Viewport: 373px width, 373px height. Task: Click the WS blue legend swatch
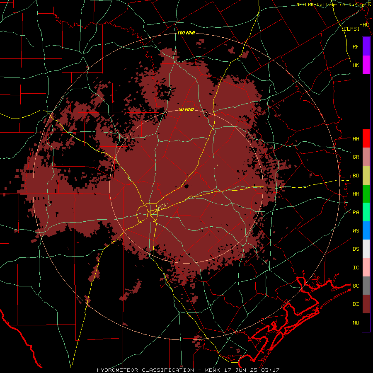(366, 230)
